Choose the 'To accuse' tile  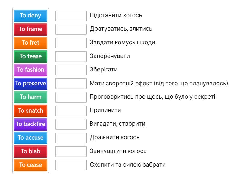[x=30, y=138]
